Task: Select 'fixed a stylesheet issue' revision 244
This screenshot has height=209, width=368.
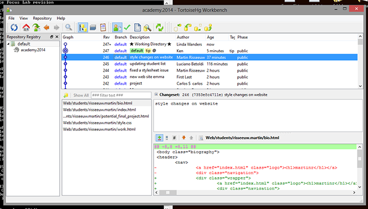Action: pyautogui.click(x=209, y=71)
